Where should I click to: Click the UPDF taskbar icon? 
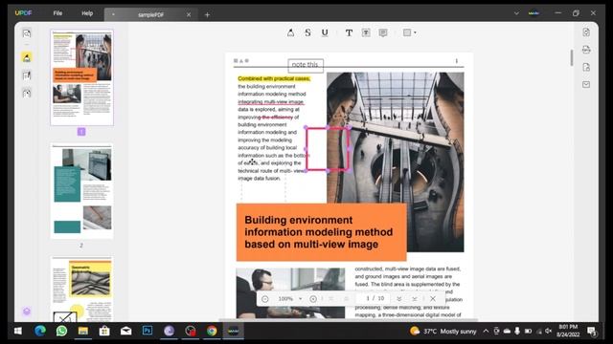click(x=234, y=332)
